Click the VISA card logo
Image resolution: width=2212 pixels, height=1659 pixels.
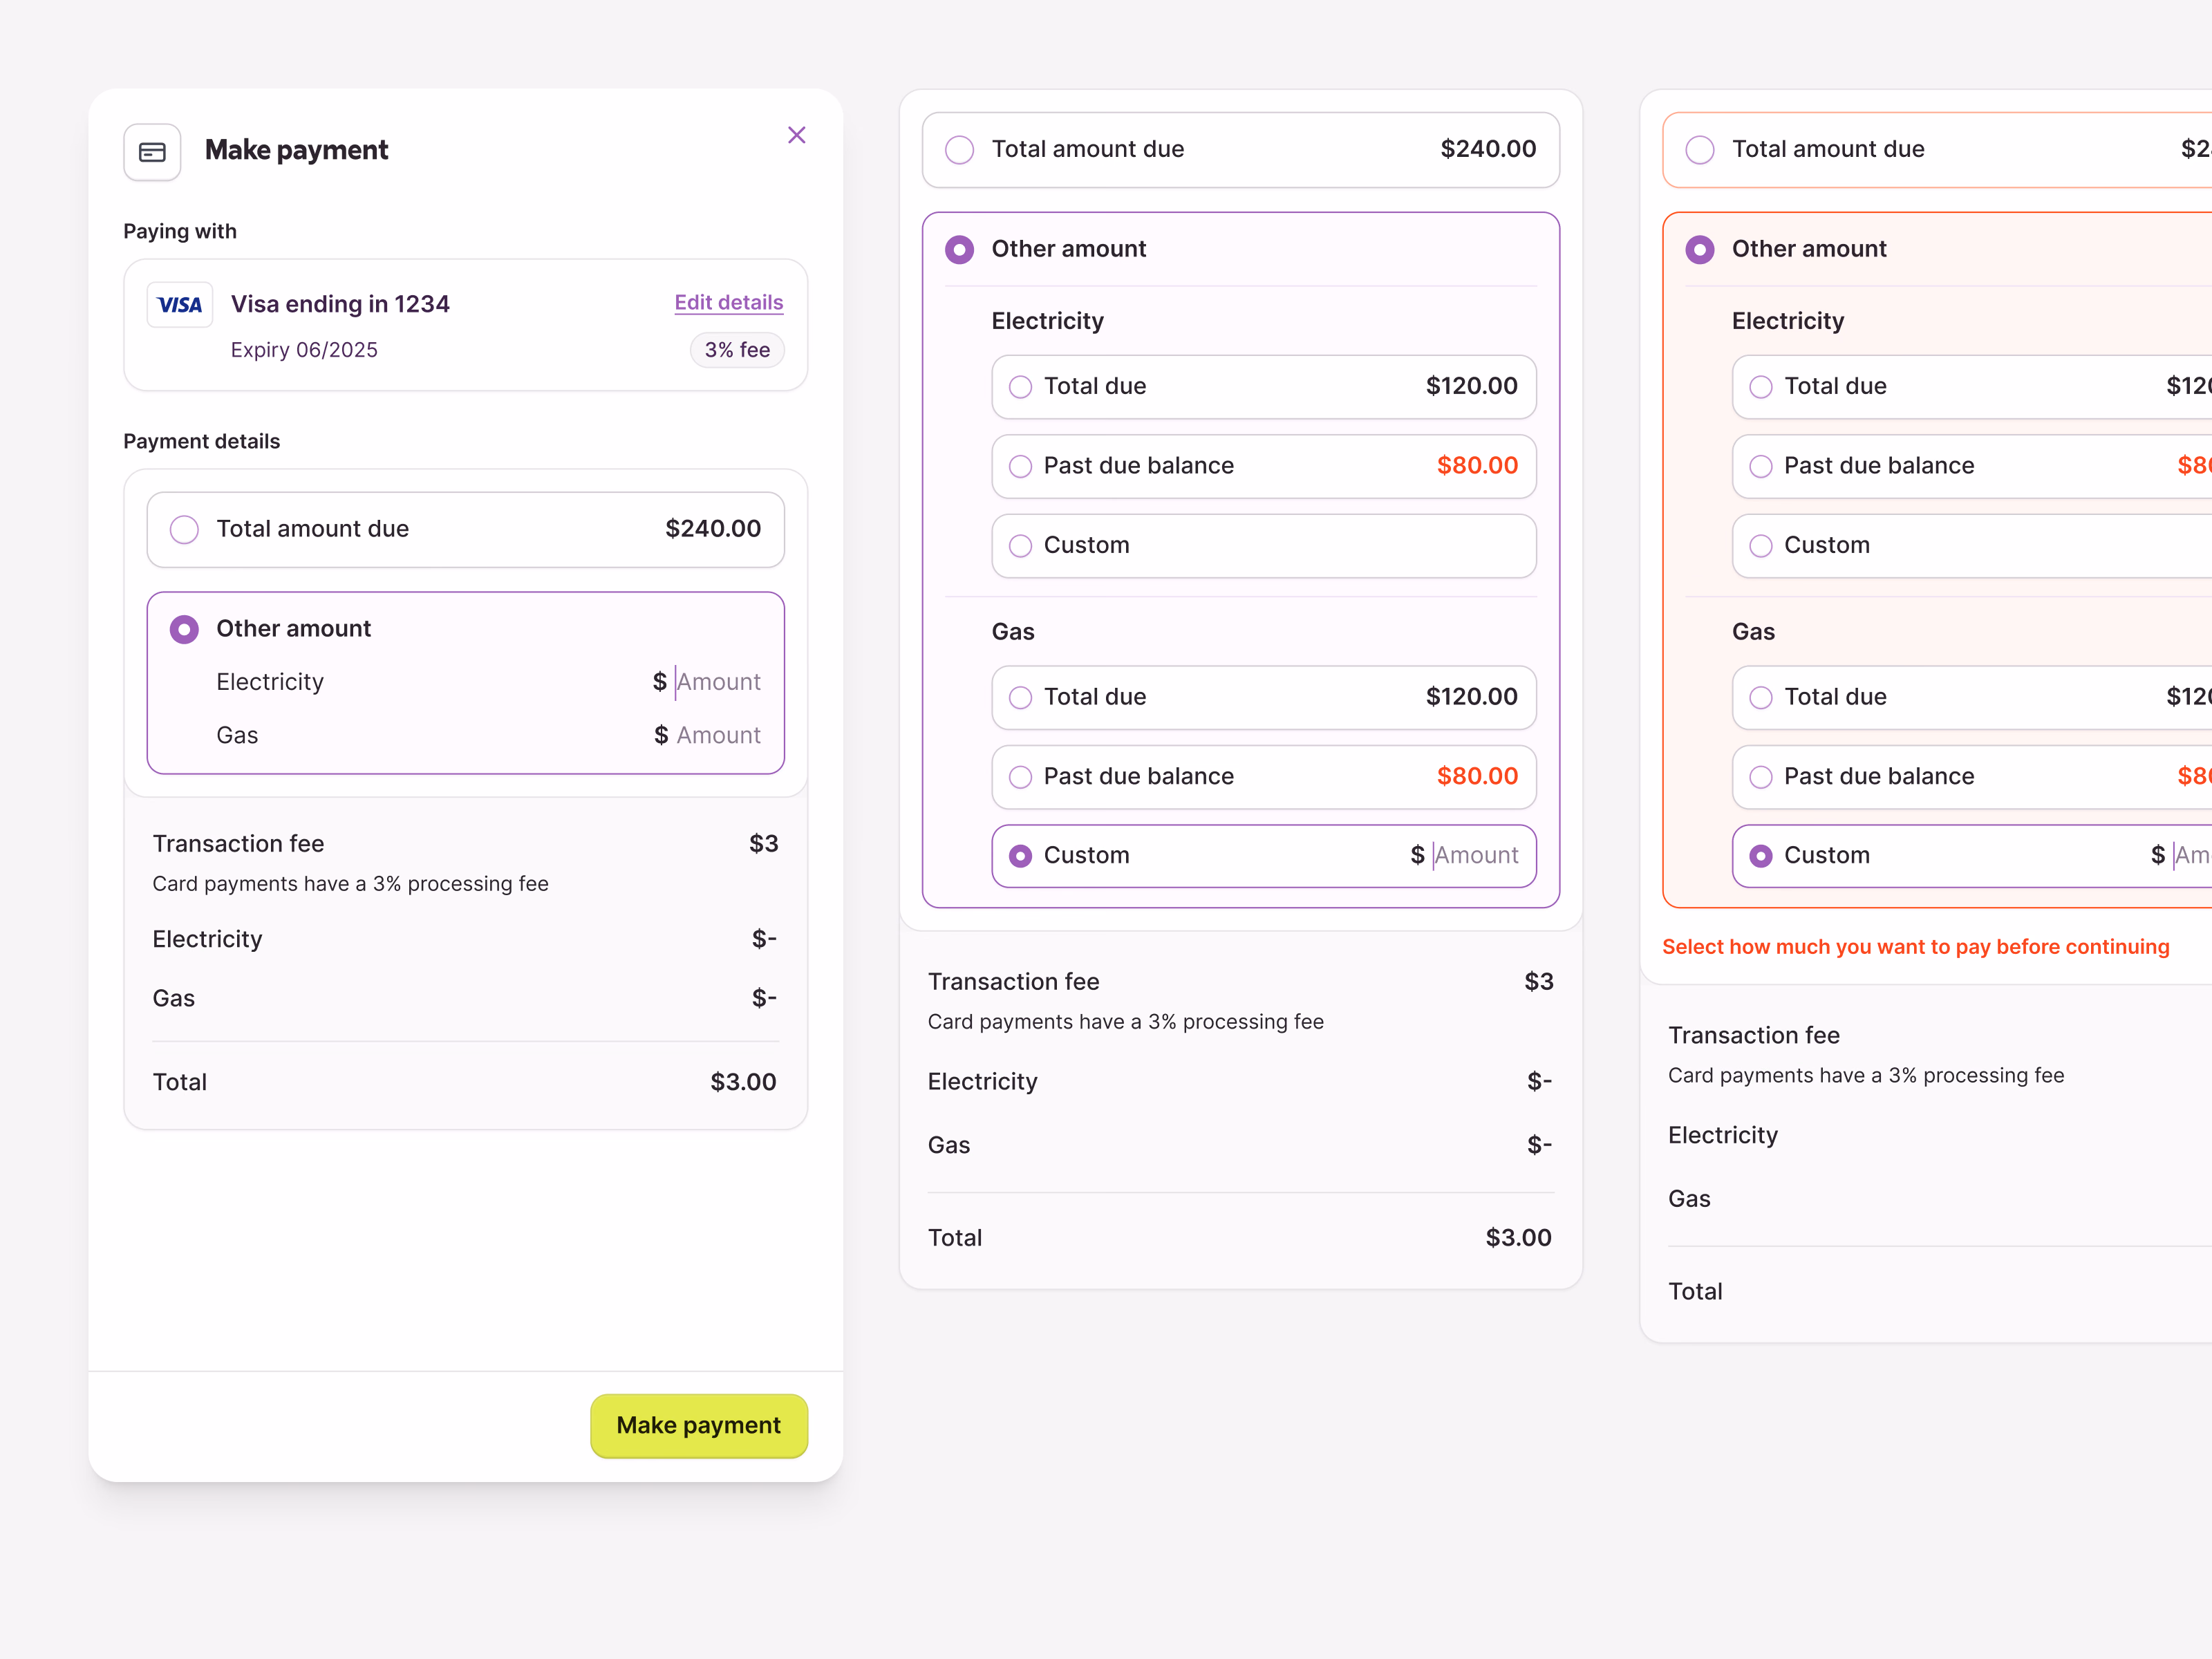tap(180, 305)
